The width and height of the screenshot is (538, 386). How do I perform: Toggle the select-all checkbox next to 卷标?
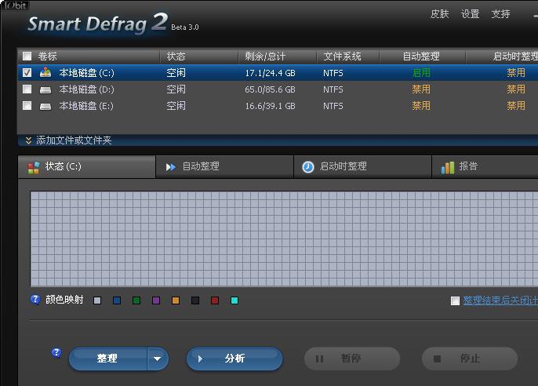click(27, 56)
